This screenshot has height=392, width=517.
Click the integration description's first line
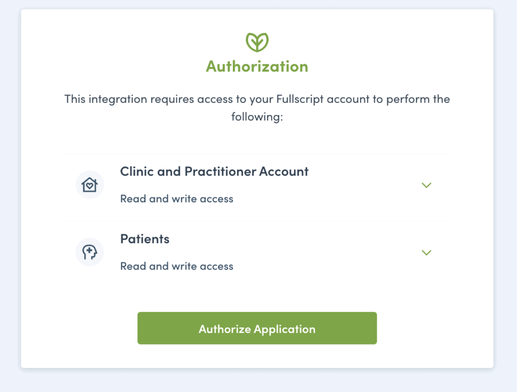click(257, 99)
